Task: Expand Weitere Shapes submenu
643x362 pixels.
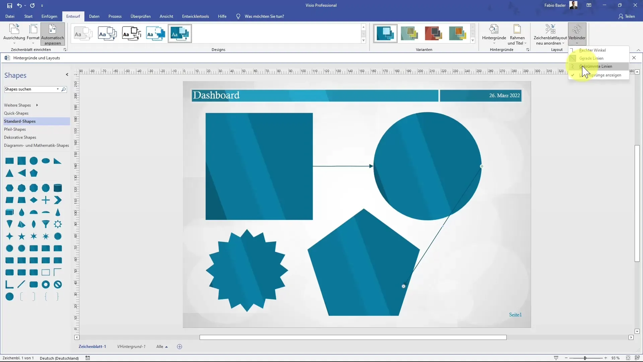Action: [21, 105]
